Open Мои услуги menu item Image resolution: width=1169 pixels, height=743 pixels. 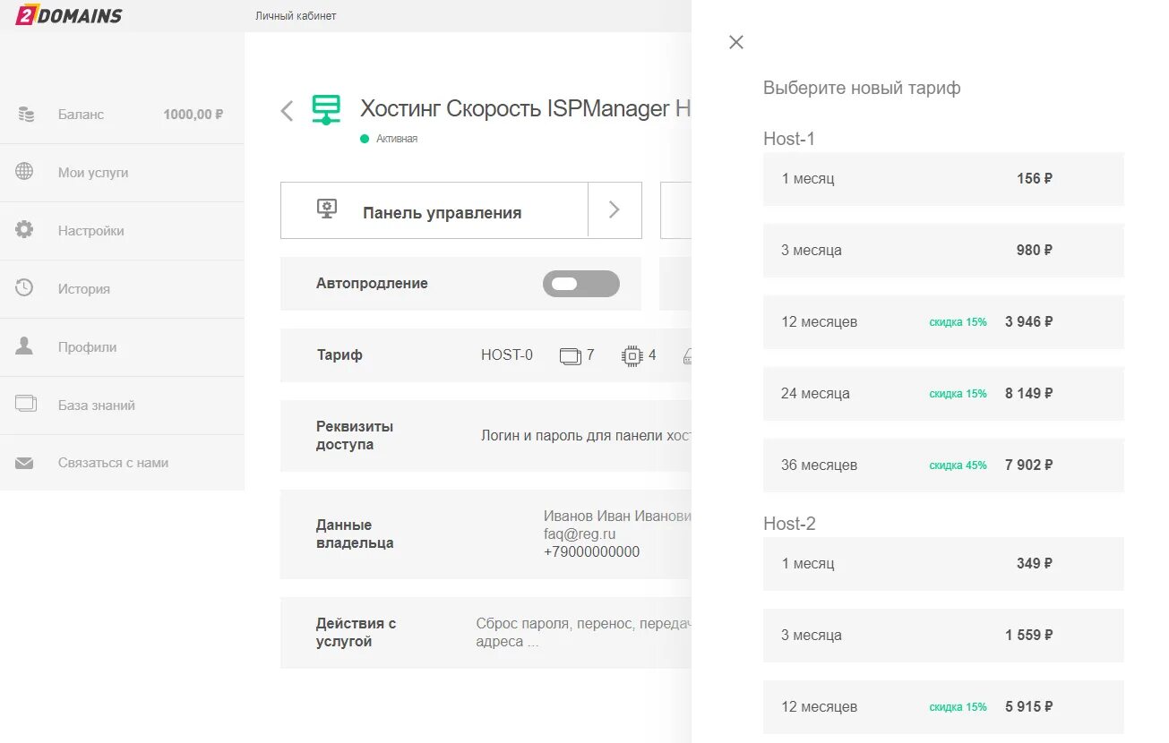point(93,173)
